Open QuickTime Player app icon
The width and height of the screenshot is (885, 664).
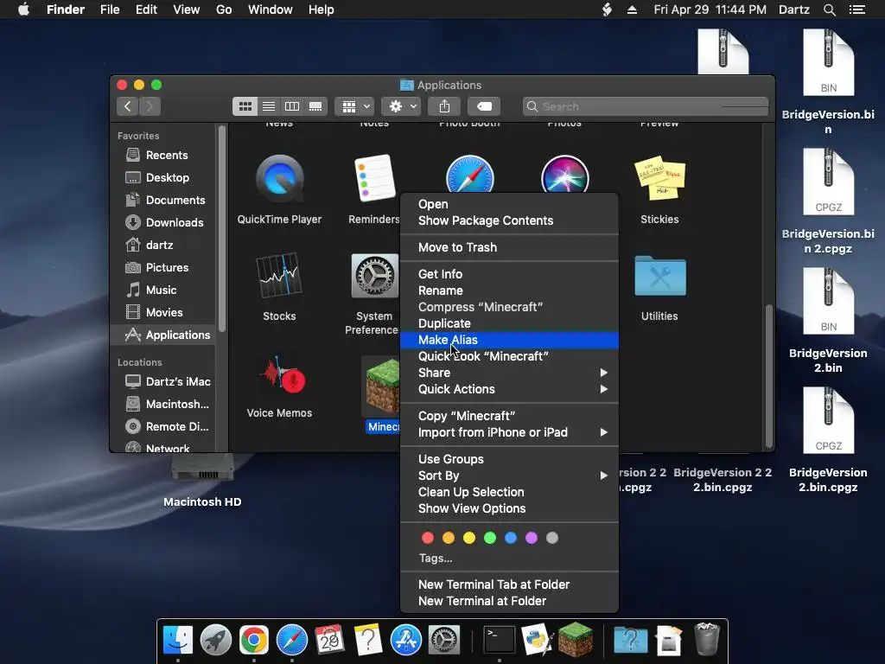tap(279, 179)
